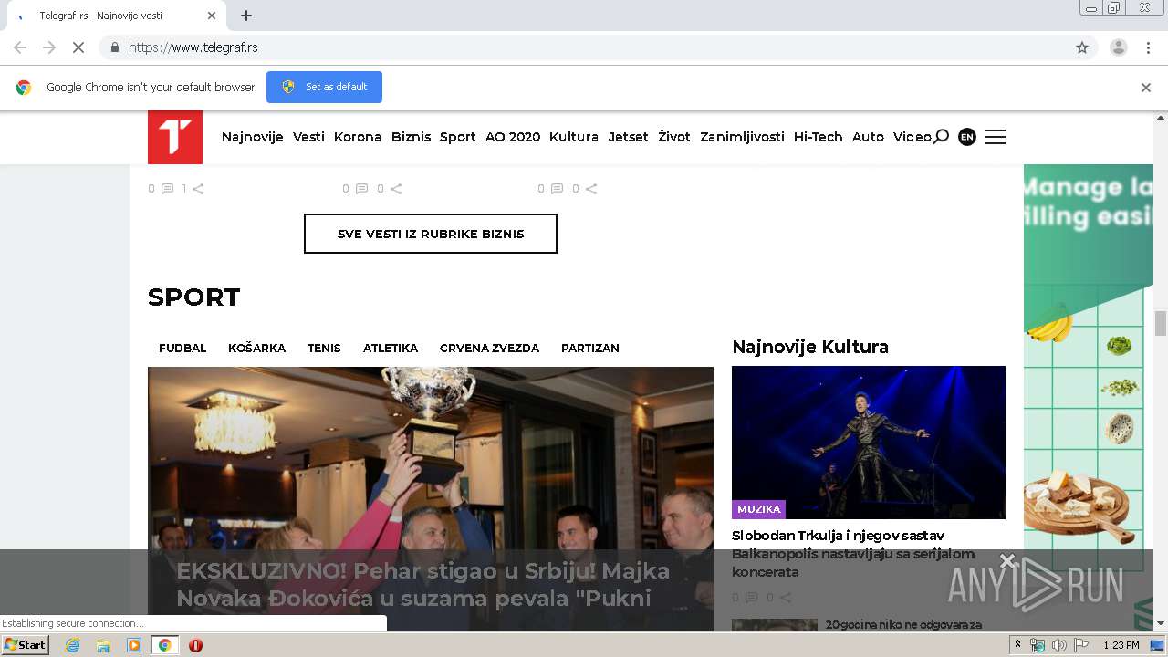
Task: Go back in browser history
Action: coord(20,47)
